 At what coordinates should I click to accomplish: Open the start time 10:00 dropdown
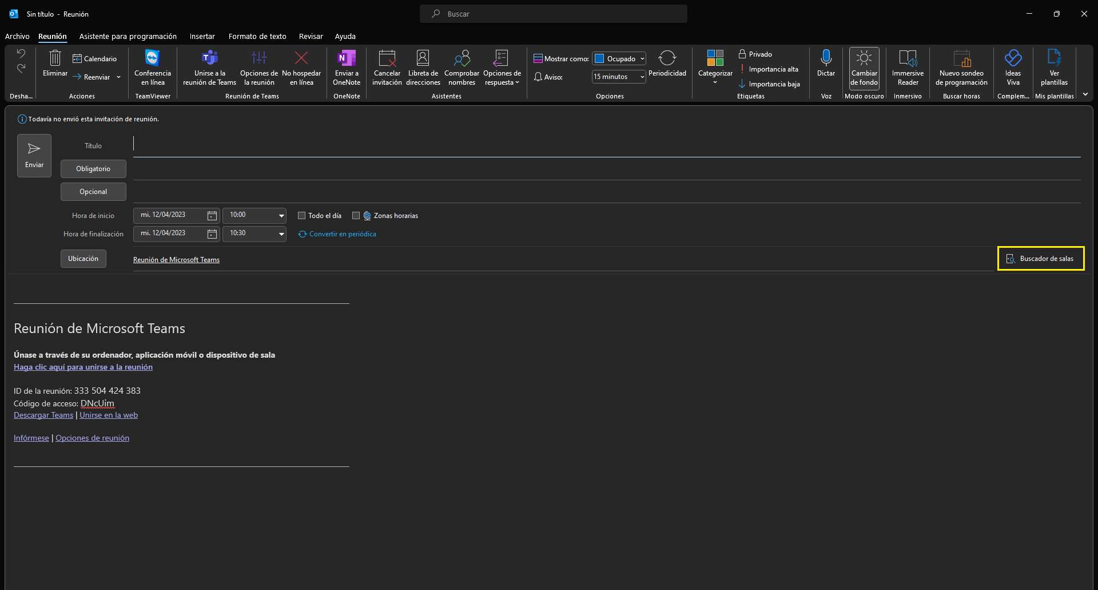281,216
